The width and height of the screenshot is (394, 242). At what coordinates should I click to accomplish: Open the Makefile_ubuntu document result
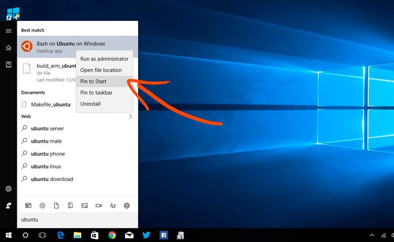coord(50,104)
